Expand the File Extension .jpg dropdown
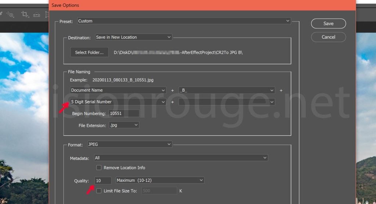This screenshot has width=376, height=204. click(x=124, y=125)
